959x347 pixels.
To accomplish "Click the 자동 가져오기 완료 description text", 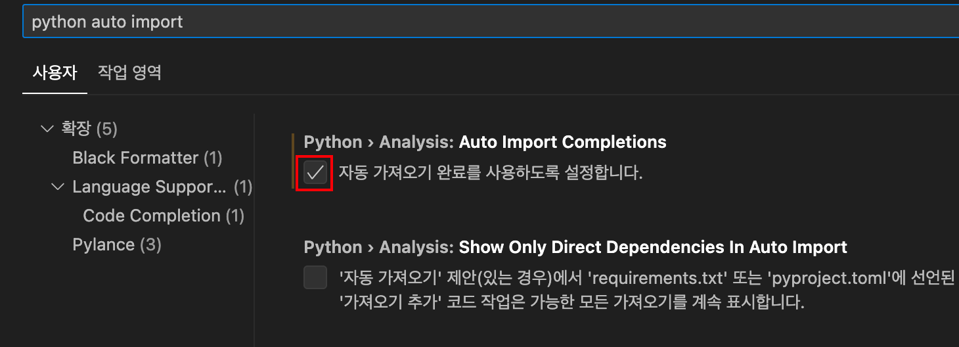I will (x=491, y=173).
